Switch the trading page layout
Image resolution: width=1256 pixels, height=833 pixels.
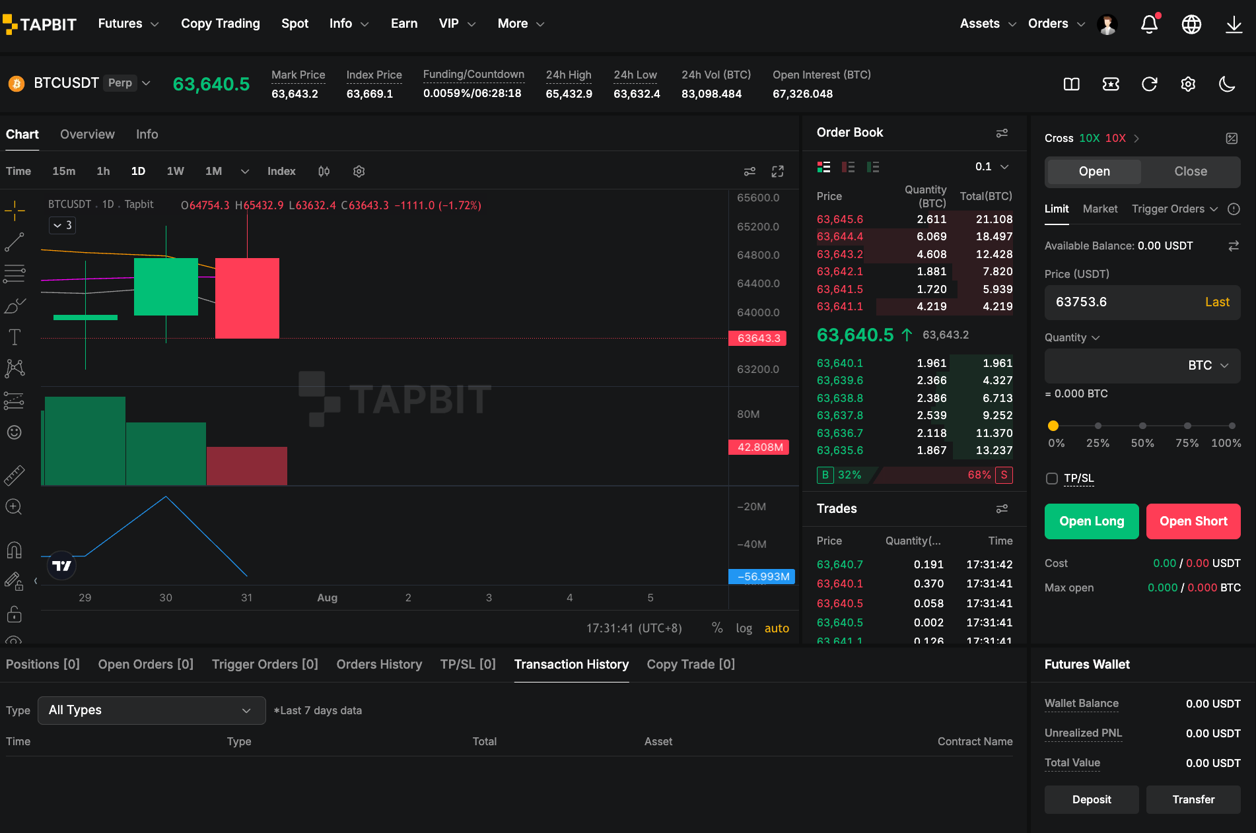click(1072, 84)
